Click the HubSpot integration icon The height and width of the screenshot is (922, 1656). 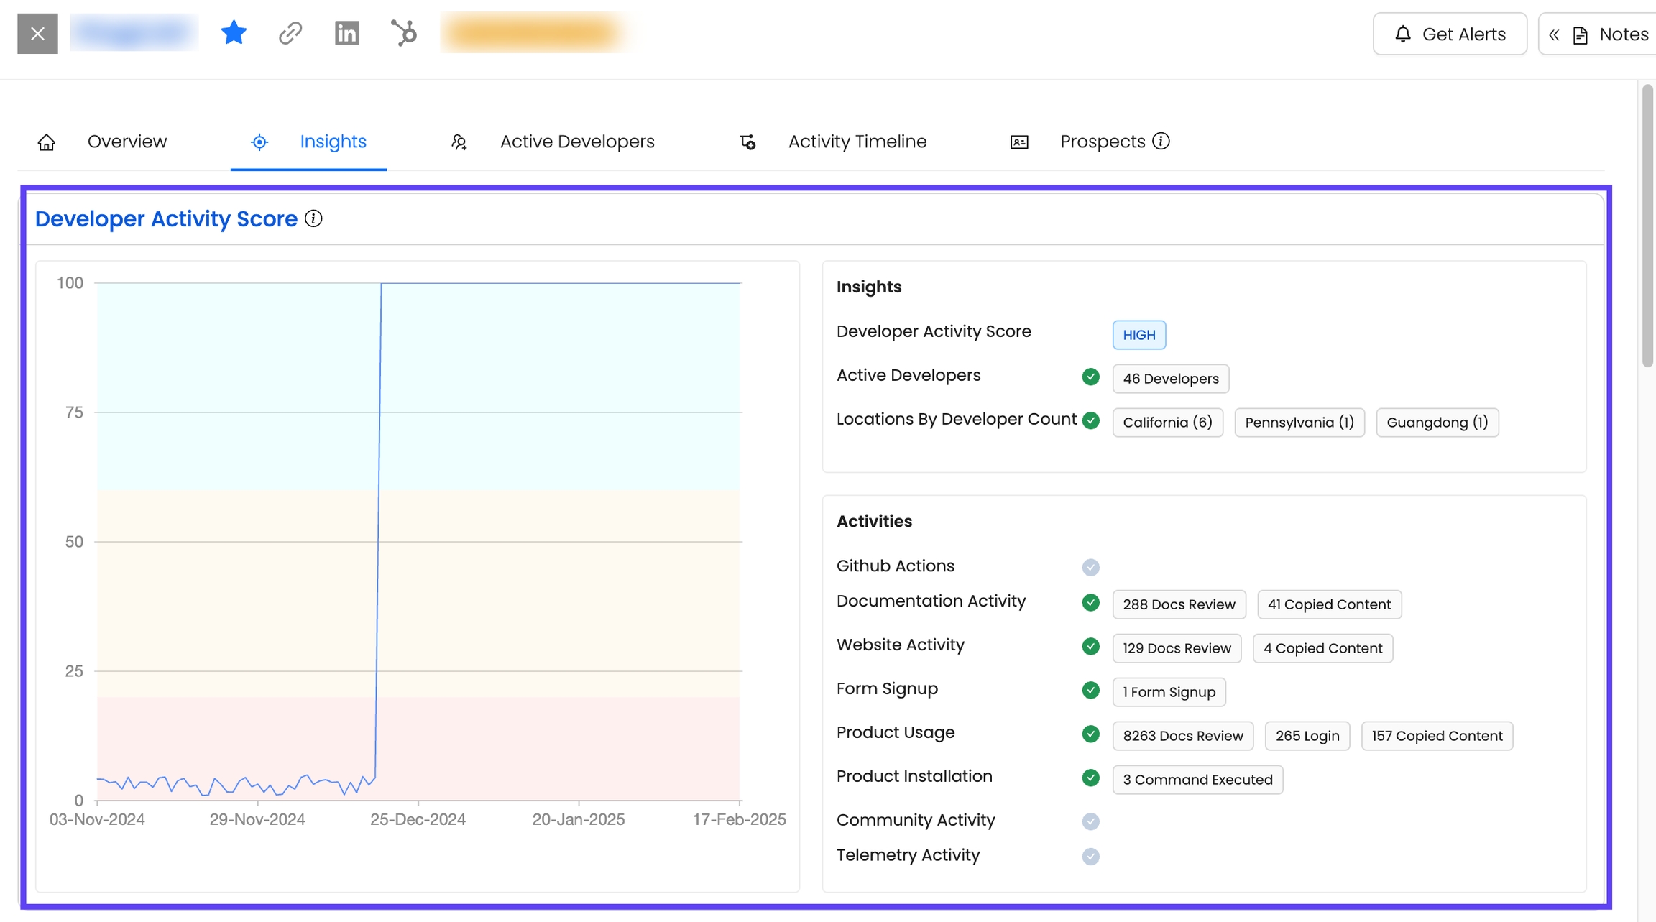click(x=404, y=33)
